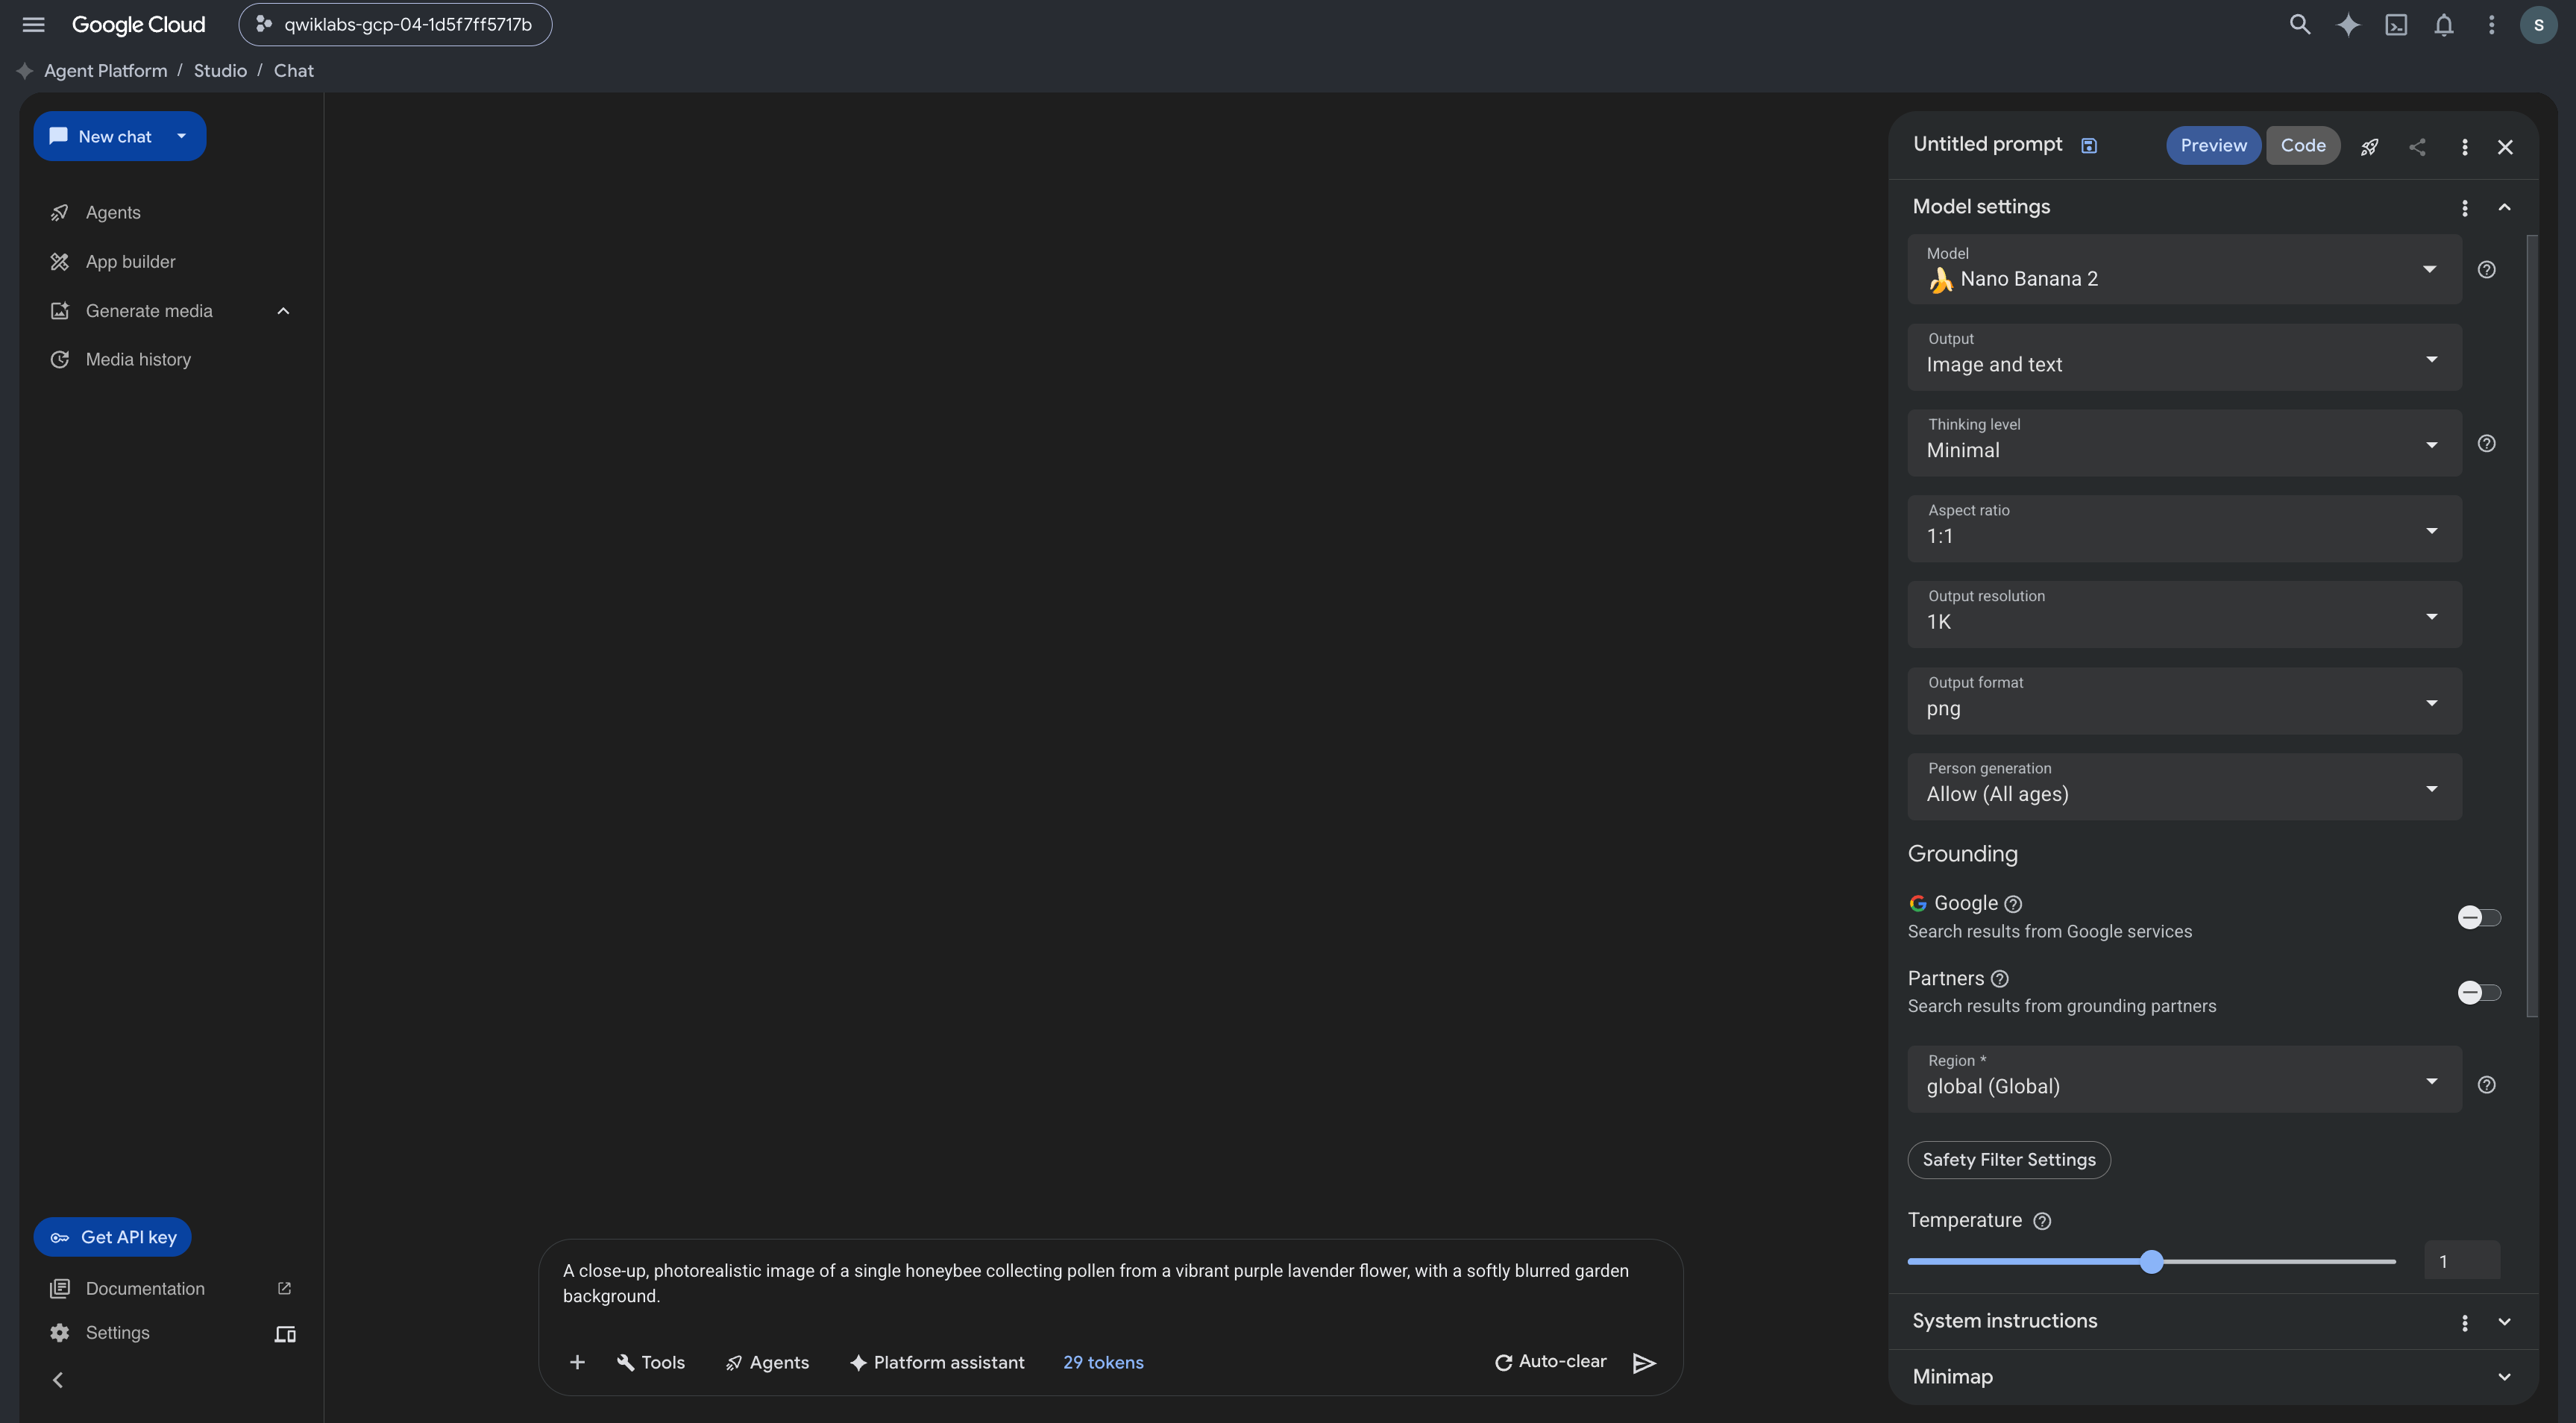Toggle Partners grounding switch
2576x1423 pixels.
pos(2479,992)
